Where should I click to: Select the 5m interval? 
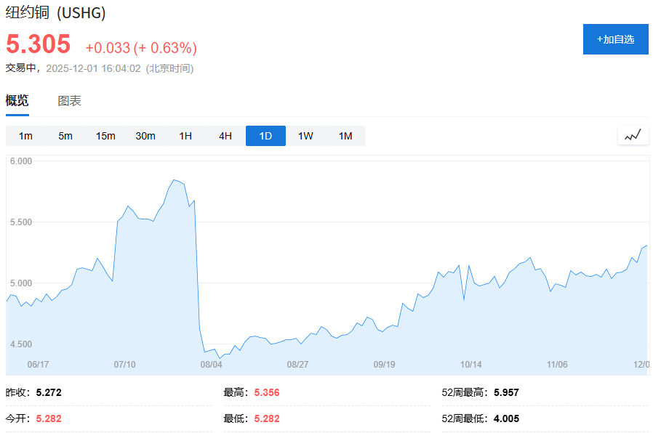65,136
